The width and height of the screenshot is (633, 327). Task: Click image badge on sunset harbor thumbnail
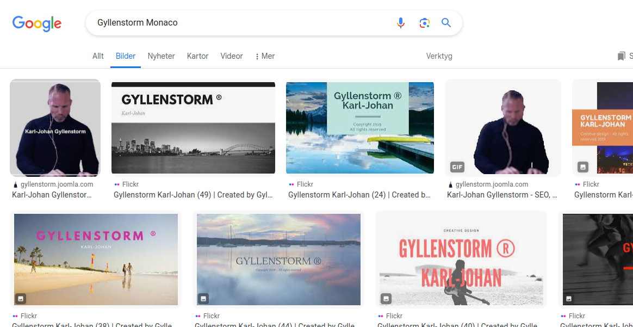tap(203, 299)
